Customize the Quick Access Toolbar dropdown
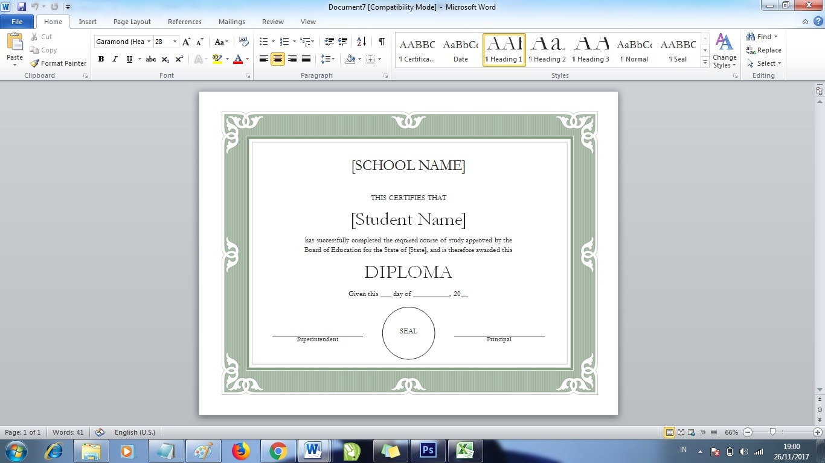The height and width of the screenshot is (463, 825). 68,7
